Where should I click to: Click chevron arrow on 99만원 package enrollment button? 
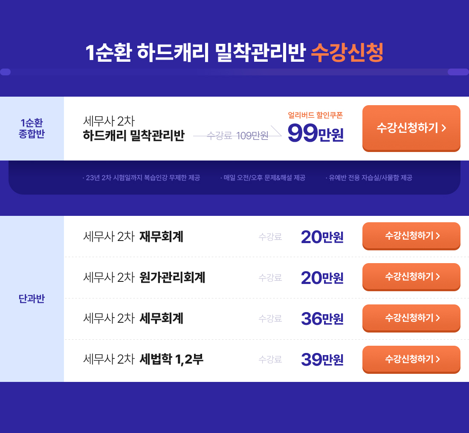tap(444, 128)
